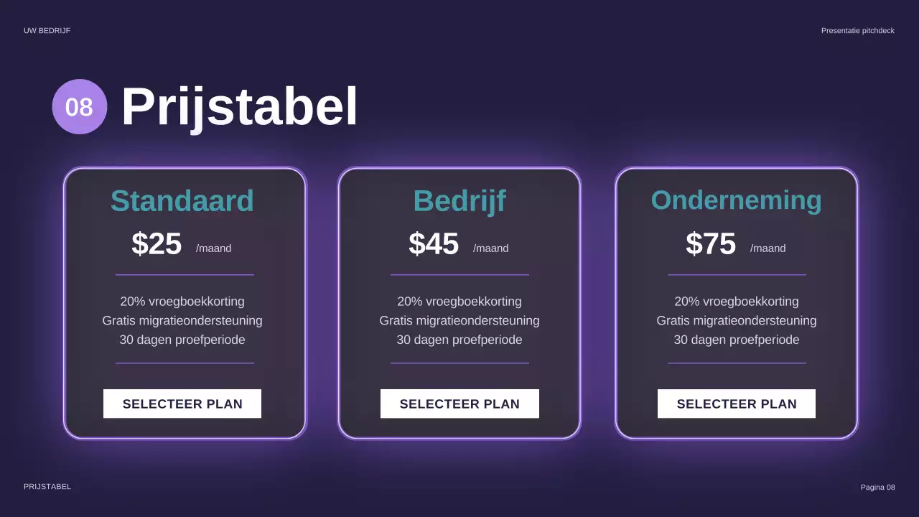Viewport: 919px width, 517px height.
Task: Click the Onderneming plan heading
Action: pyautogui.click(x=737, y=200)
